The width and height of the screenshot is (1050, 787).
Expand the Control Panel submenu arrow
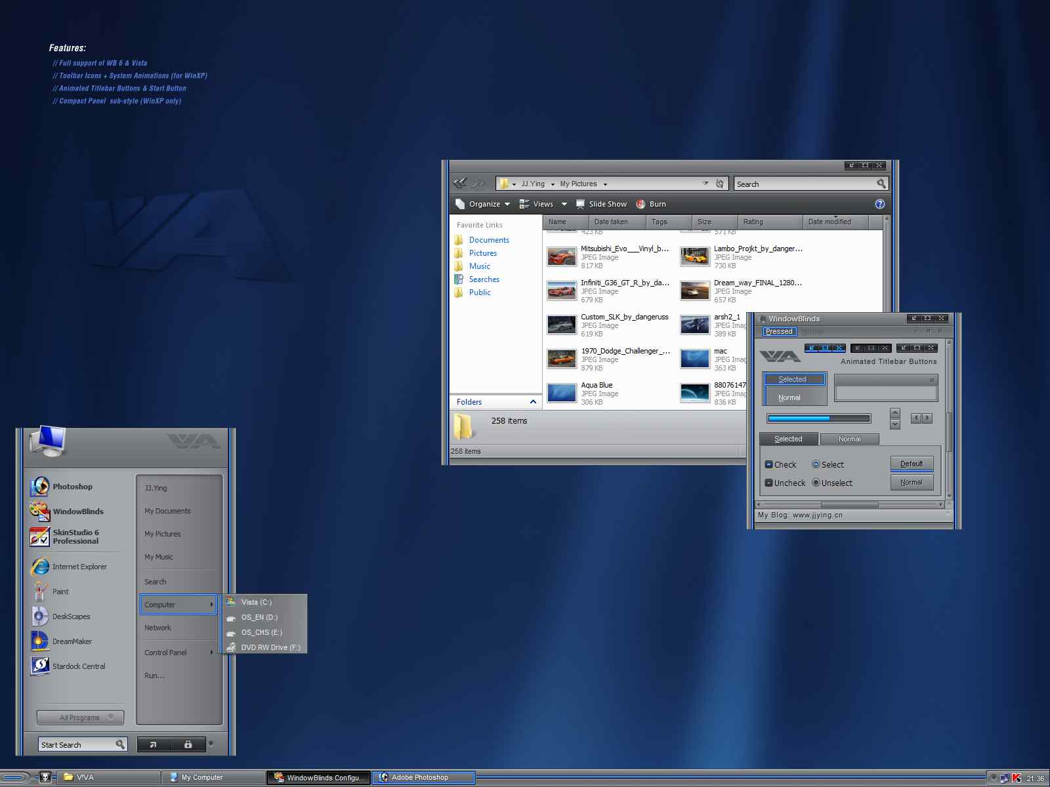point(211,653)
